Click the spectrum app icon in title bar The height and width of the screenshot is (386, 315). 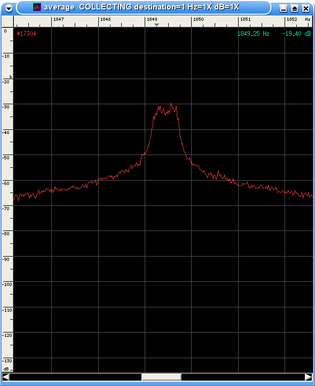pyautogui.click(x=37, y=7)
